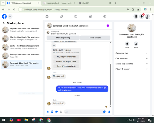Send a thumbs up like
Image resolution: width=154 pixels, height=123 pixels.
(x=109, y=112)
